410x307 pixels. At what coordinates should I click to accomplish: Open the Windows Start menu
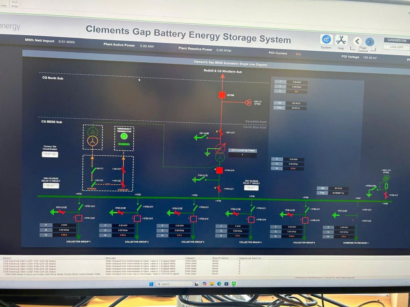click(151, 284)
